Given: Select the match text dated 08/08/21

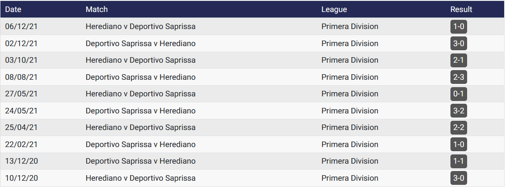Looking at the screenshot, I should [140, 77].
